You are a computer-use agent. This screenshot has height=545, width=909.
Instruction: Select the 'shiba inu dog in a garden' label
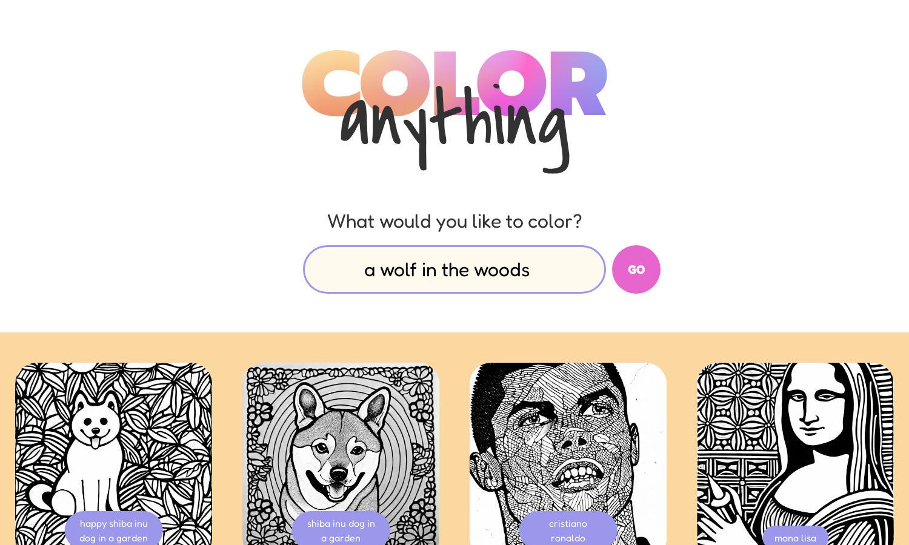point(341,530)
